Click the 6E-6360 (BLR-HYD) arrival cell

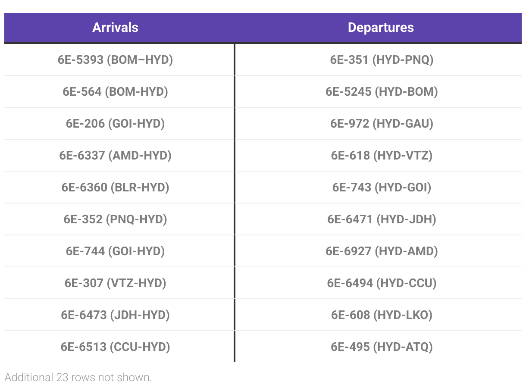(x=115, y=187)
